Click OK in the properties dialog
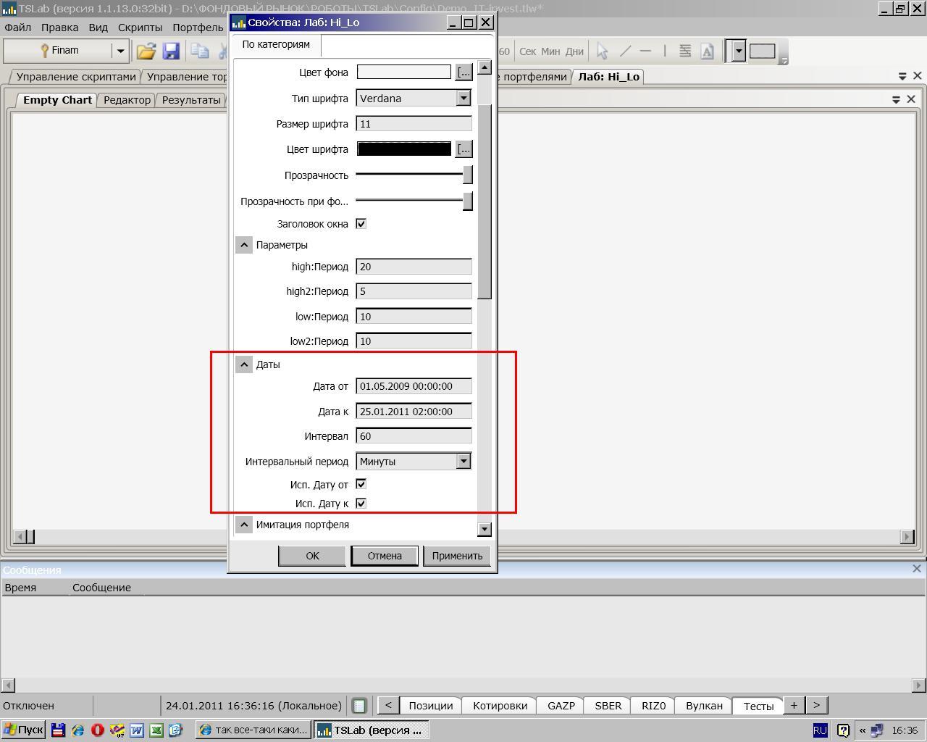The height and width of the screenshot is (742, 927). pos(312,556)
